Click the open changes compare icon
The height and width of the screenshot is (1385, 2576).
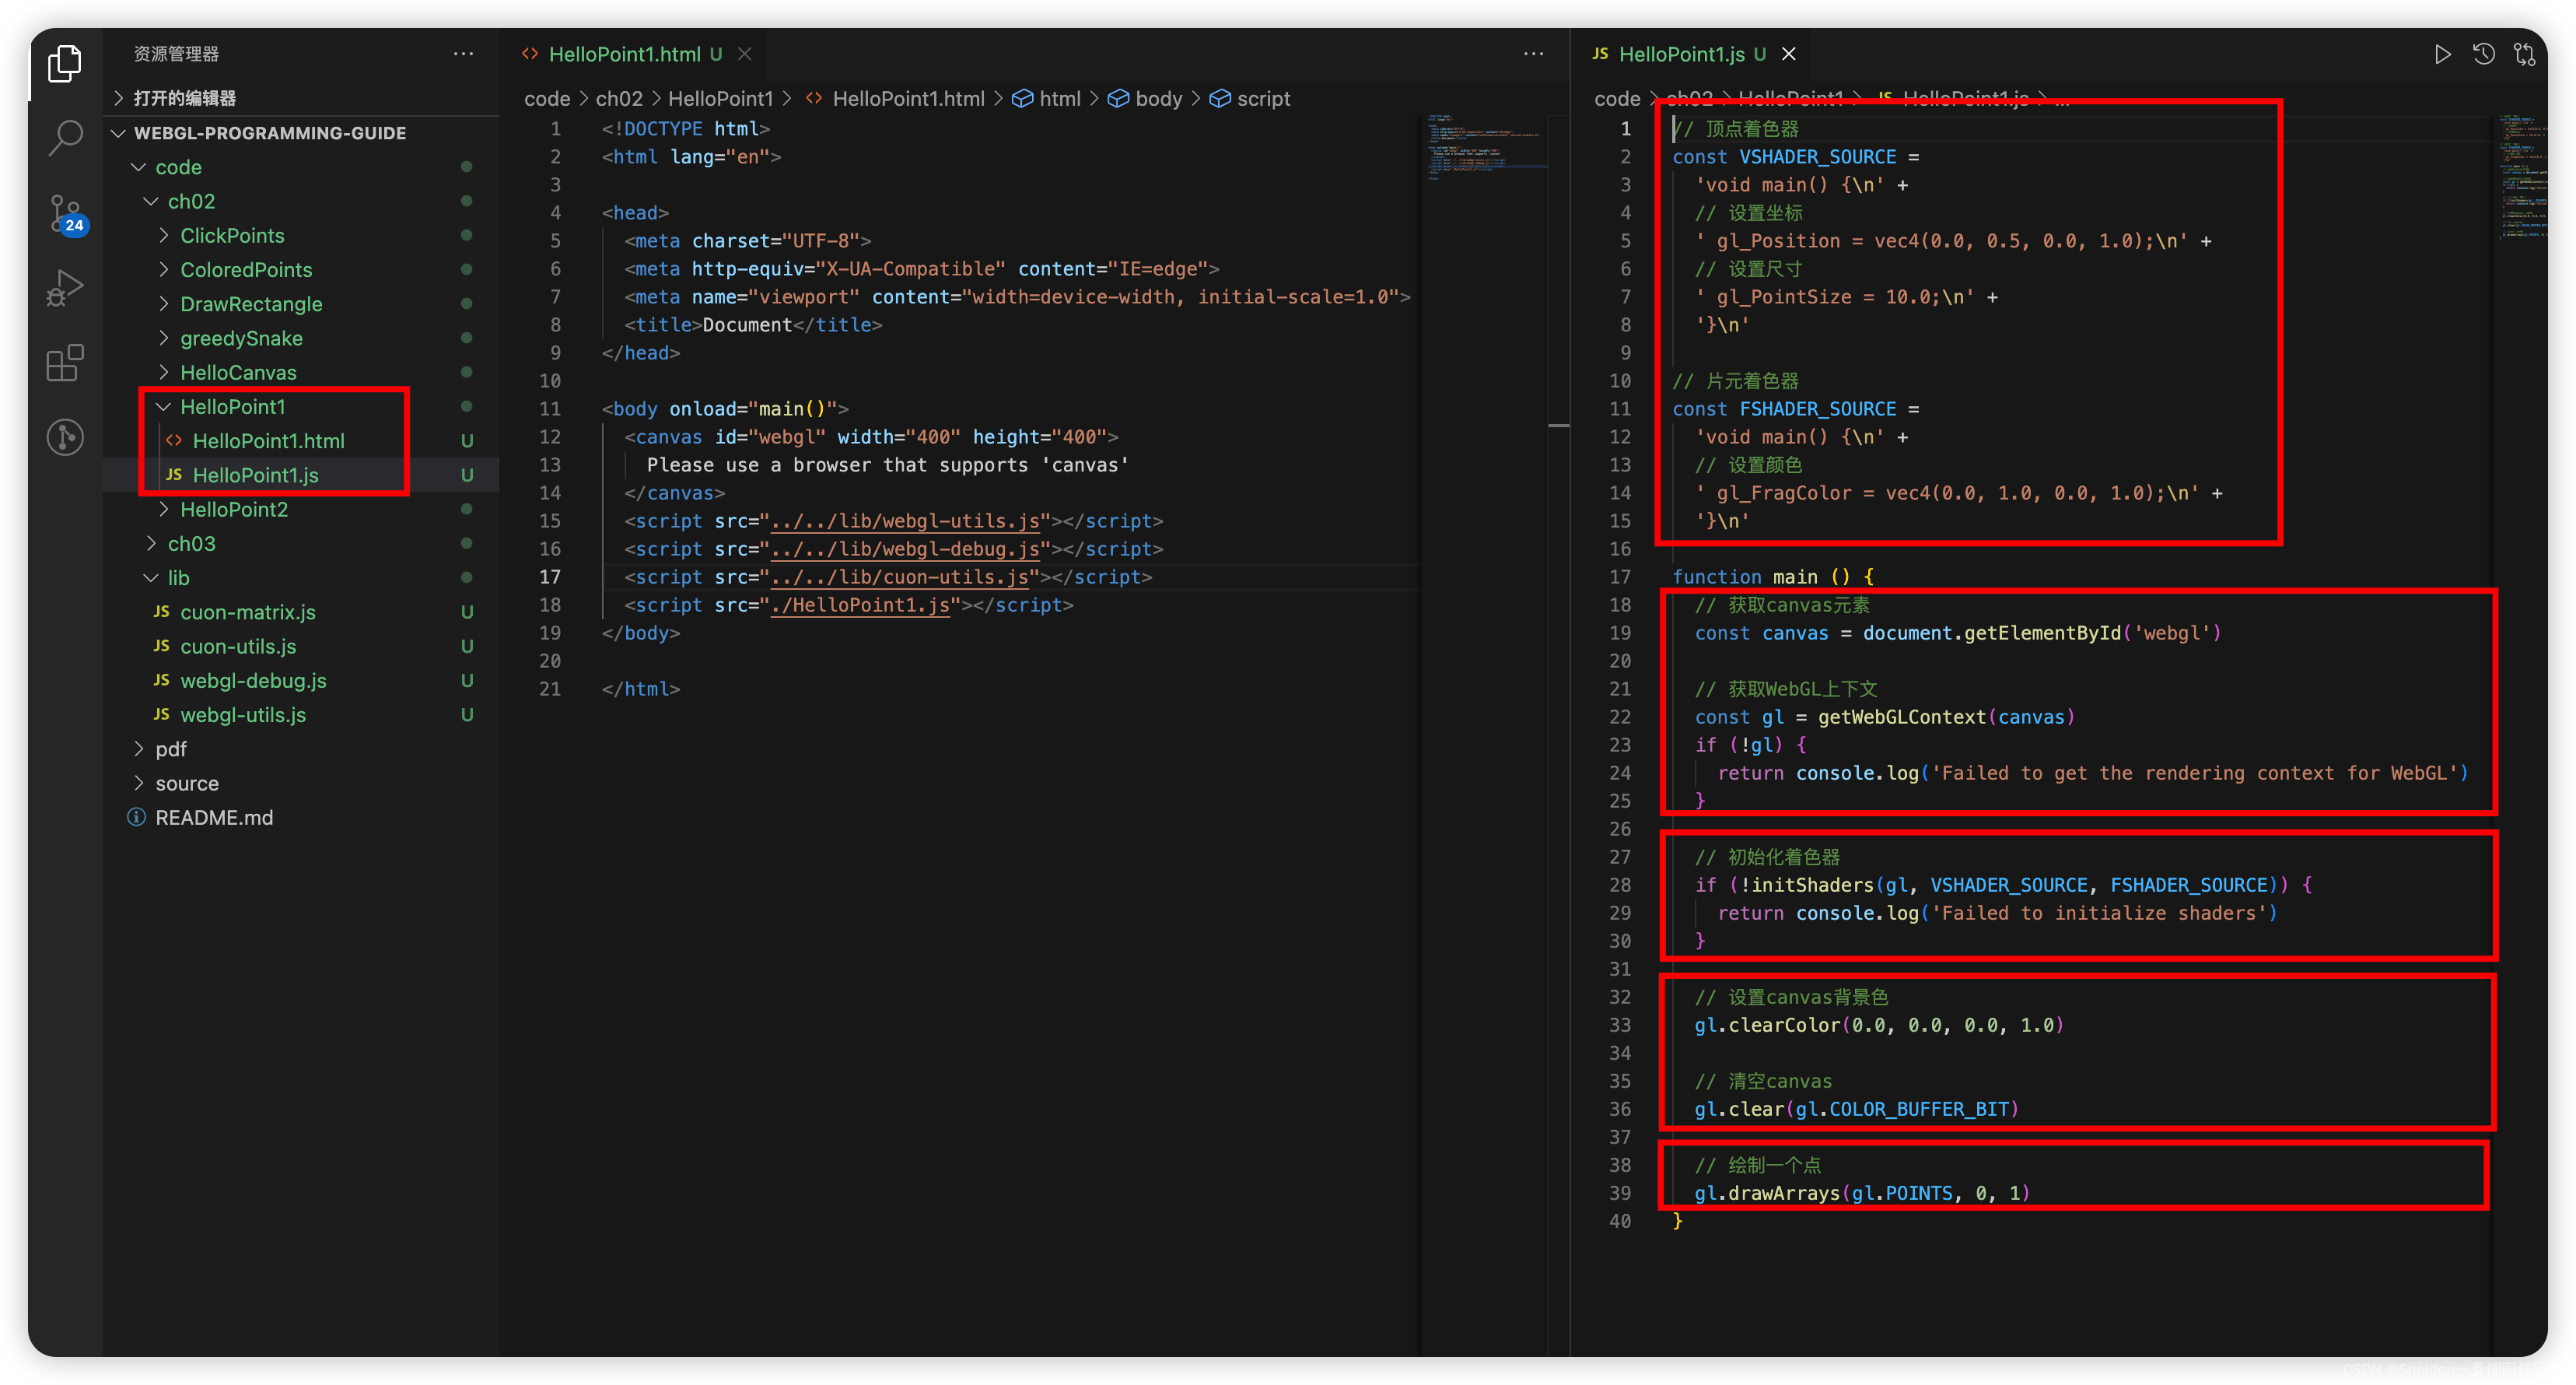(x=2524, y=54)
